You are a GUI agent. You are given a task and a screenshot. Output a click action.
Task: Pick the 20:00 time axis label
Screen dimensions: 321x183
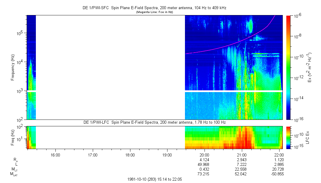[x=205, y=155]
